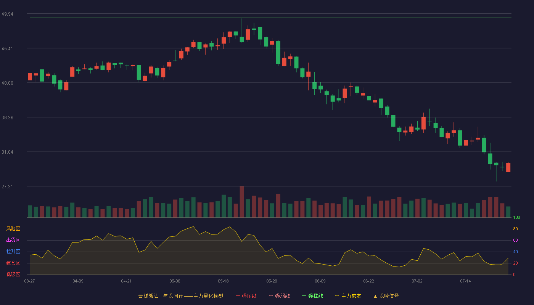
Task: Click the 05-18 date axis label
Action: 223,281
